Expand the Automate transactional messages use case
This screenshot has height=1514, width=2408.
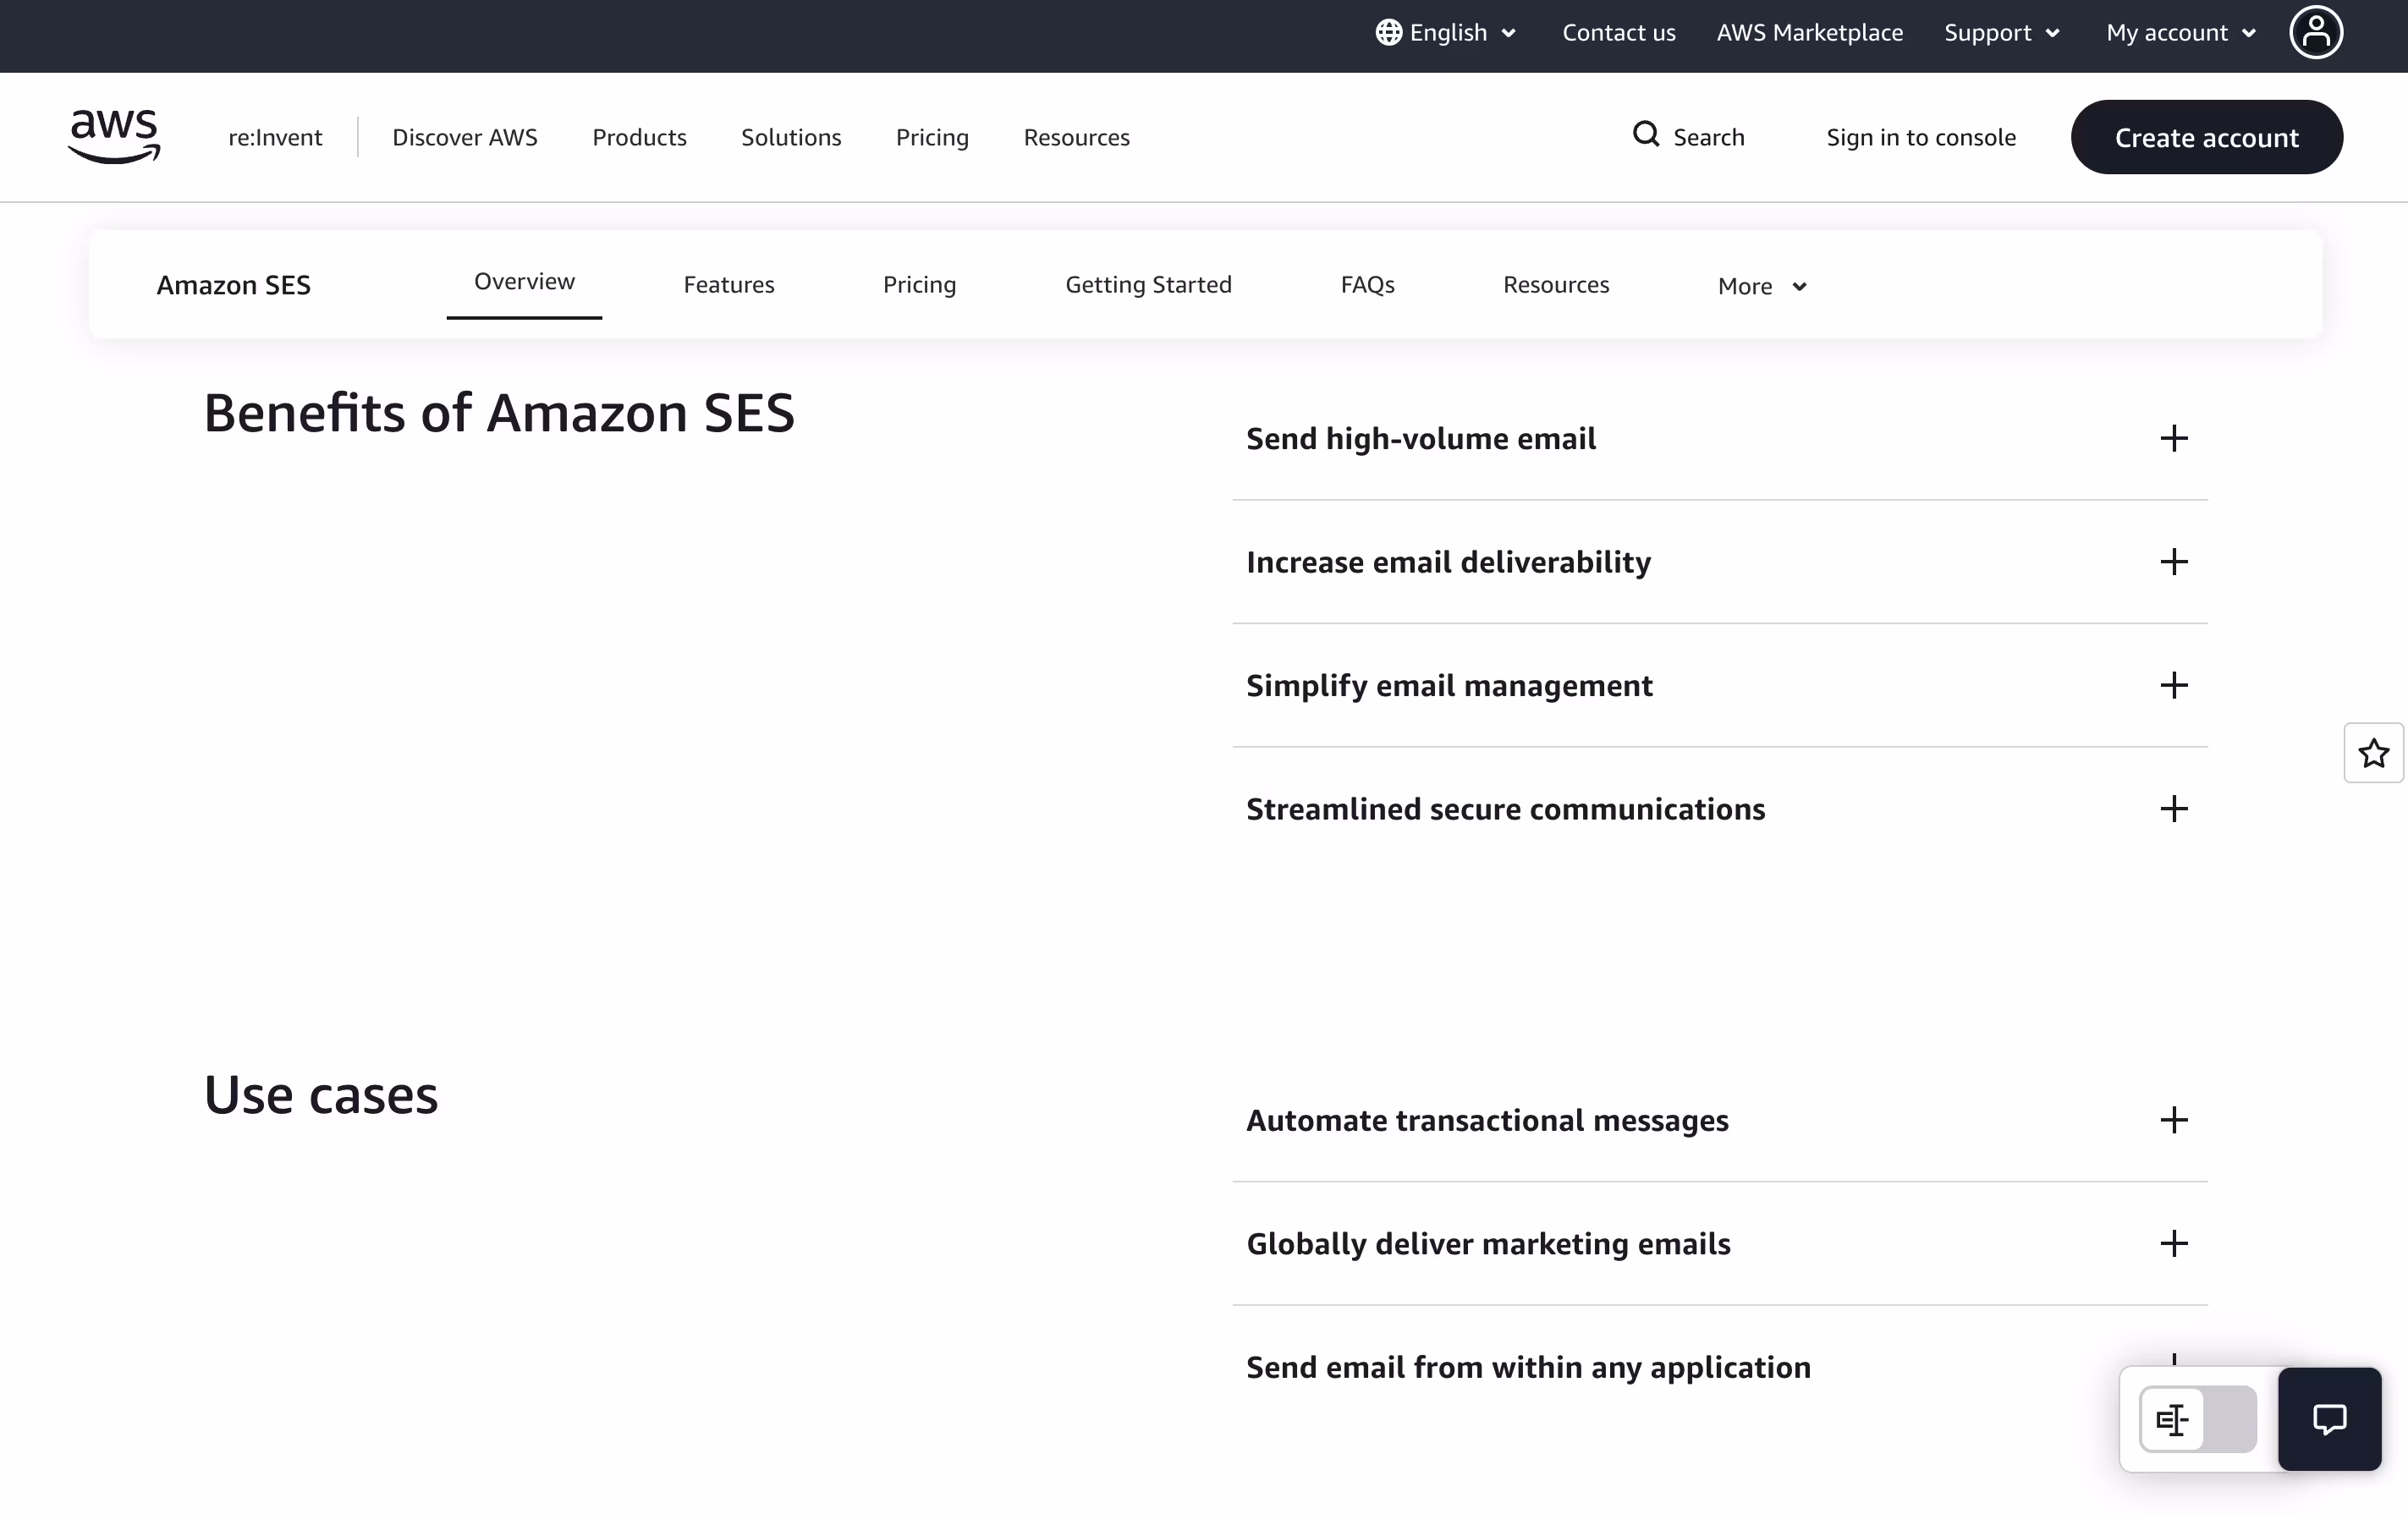[x=2174, y=1120]
